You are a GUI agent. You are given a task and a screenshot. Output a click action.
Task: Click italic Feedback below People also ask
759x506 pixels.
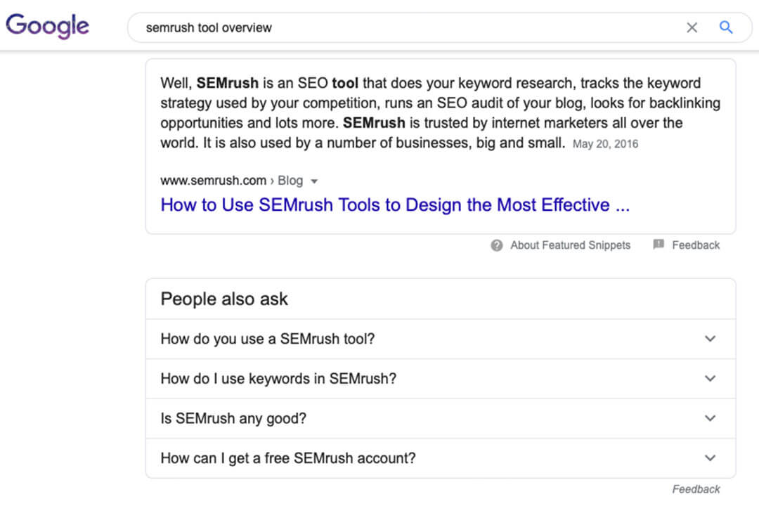pyautogui.click(x=696, y=490)
